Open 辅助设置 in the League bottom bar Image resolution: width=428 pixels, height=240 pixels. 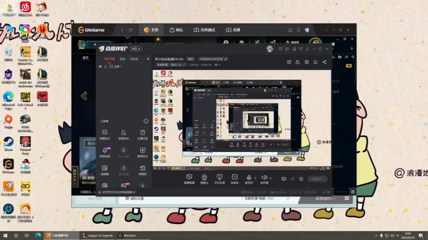pos(134,198)
